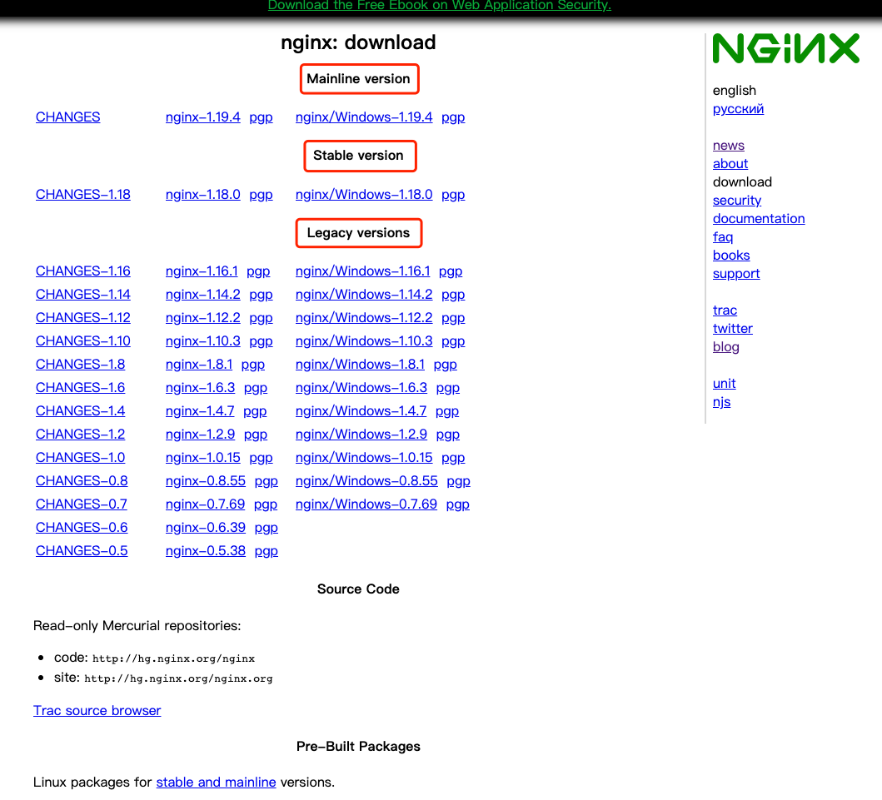Viewport: 882px width, 800px height.
Task: Open CHANGES-1.2 link
Action: 81,435
